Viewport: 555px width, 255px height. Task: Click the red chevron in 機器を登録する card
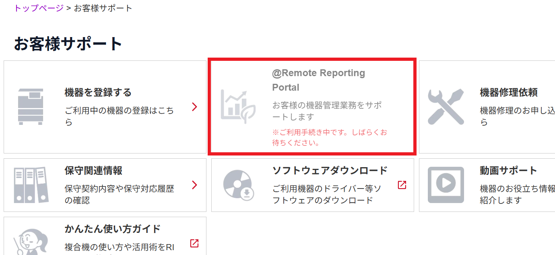195,107
